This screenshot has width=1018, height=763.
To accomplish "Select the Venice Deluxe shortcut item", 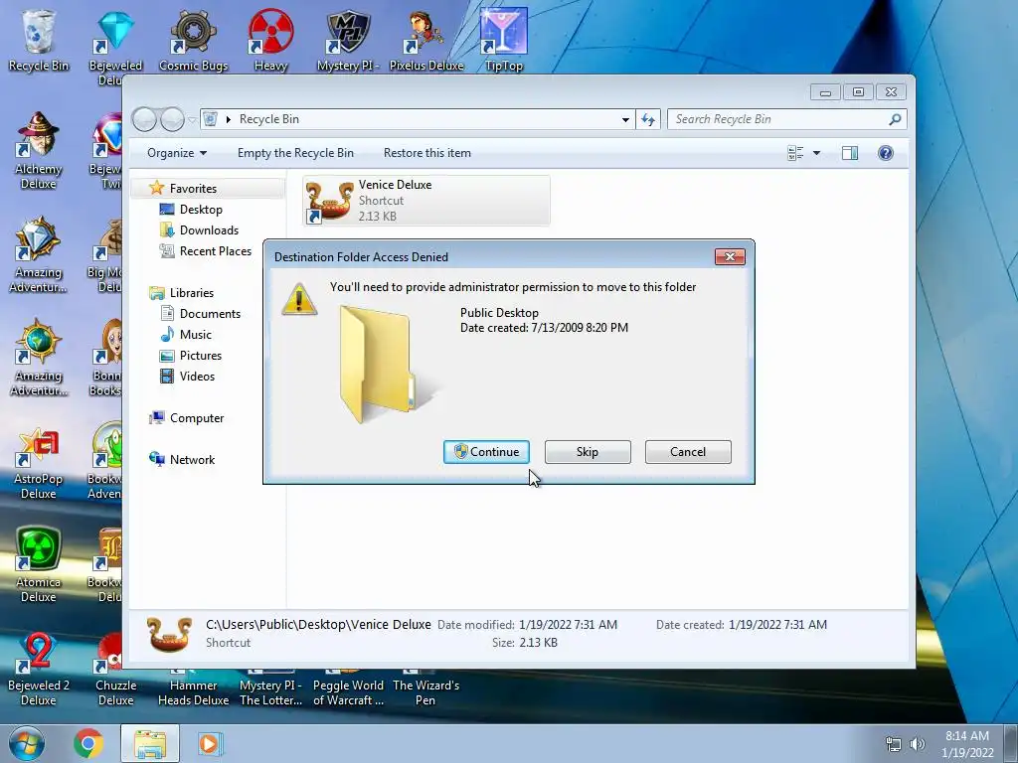I will [x=426, y=201].
